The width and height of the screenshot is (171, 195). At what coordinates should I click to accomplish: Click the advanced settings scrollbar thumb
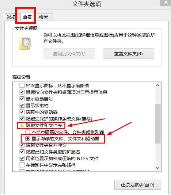click(158, 124)
